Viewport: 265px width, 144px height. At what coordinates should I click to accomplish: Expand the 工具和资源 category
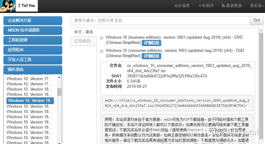(33, 40)
